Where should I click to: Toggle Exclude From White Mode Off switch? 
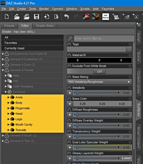(99, 72)
